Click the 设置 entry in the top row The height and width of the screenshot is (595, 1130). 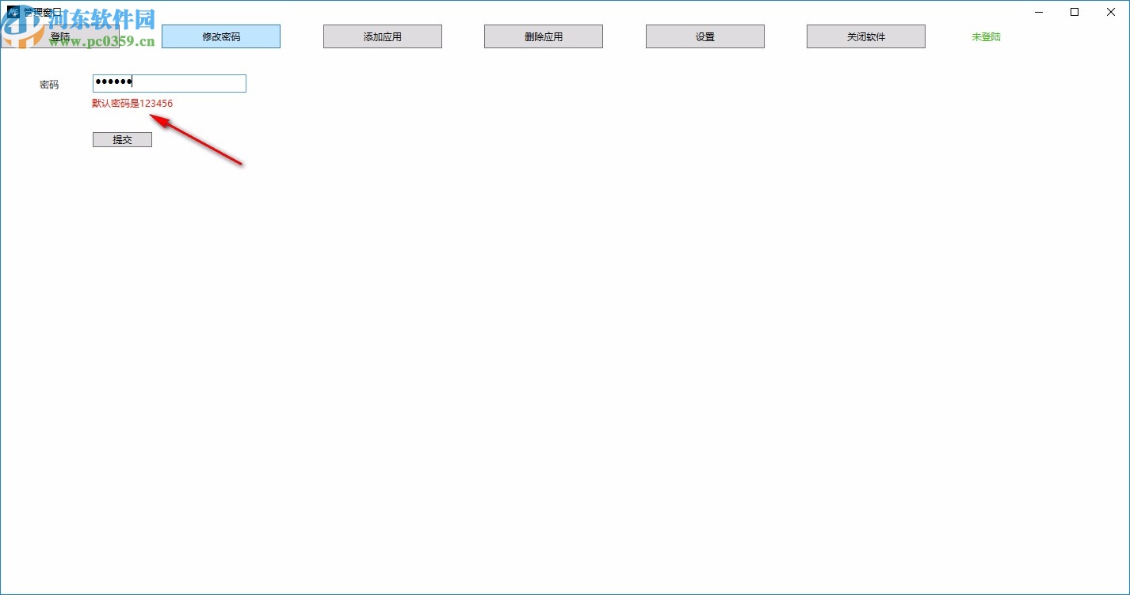pos(704,36)
